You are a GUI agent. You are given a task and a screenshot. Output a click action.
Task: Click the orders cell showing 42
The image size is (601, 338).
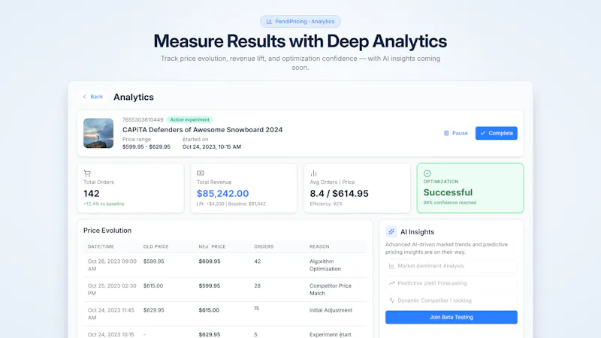point(257,261)
